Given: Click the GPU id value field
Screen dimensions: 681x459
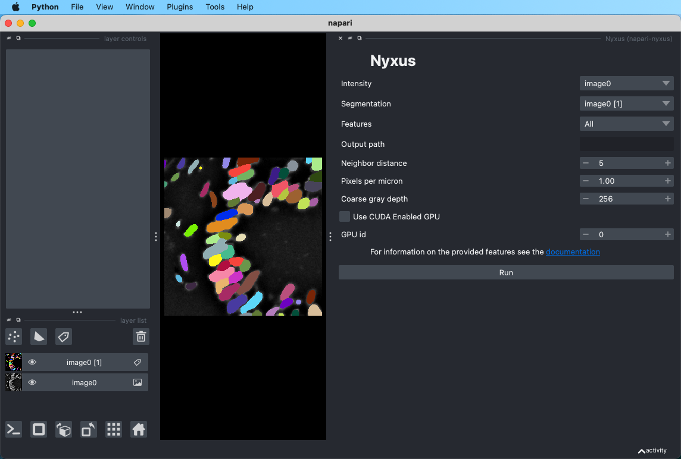Looking at the screenshot, I should 626,234.
